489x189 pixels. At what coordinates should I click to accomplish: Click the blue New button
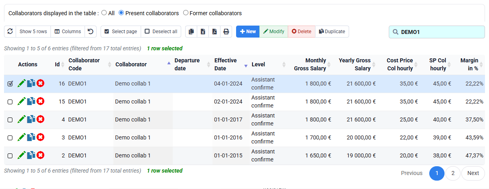[x=248, y=32]
